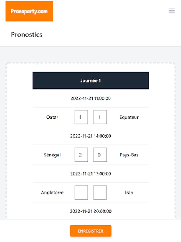Select the Qatar team label

pos(52,117)
